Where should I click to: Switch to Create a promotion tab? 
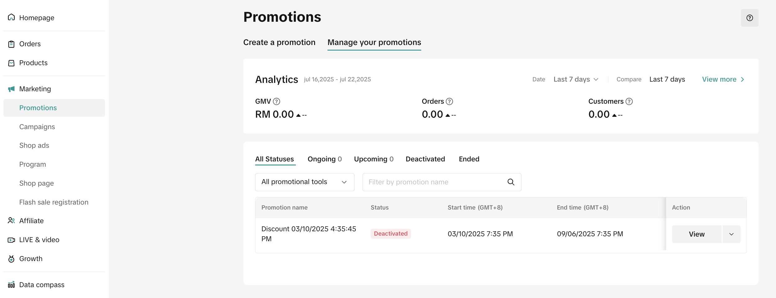click(279, 43)
